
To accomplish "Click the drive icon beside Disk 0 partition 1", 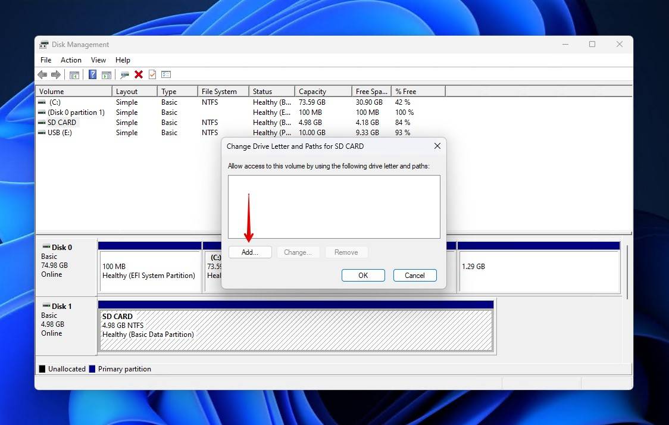I will point(42,112).
